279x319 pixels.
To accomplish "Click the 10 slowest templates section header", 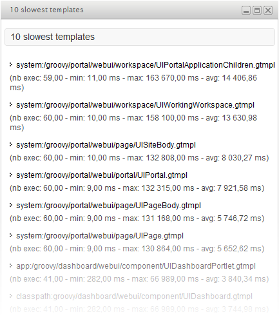I will (x=140, y=37).
